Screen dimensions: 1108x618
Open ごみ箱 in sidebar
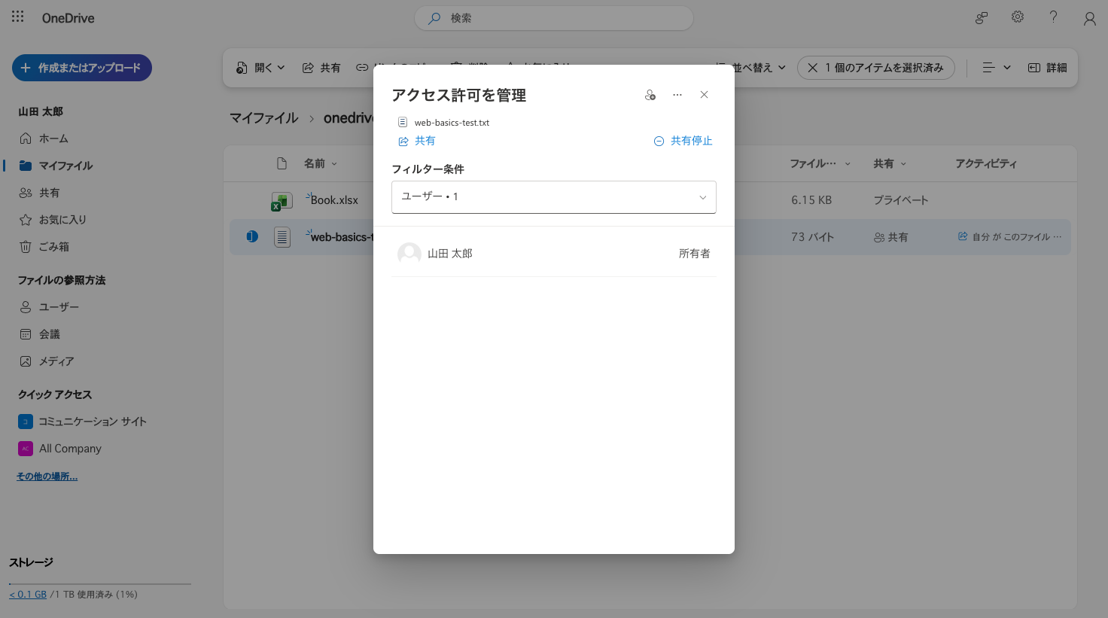click(x=44, y=247)
